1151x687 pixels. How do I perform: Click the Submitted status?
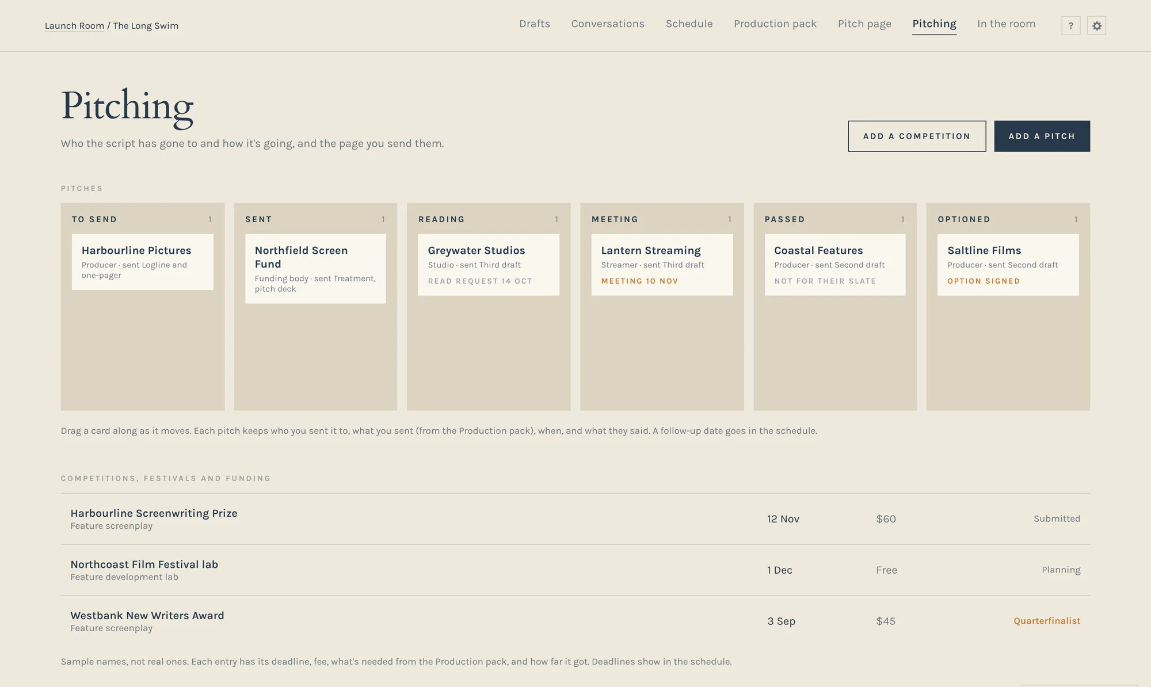point(1057,519)
